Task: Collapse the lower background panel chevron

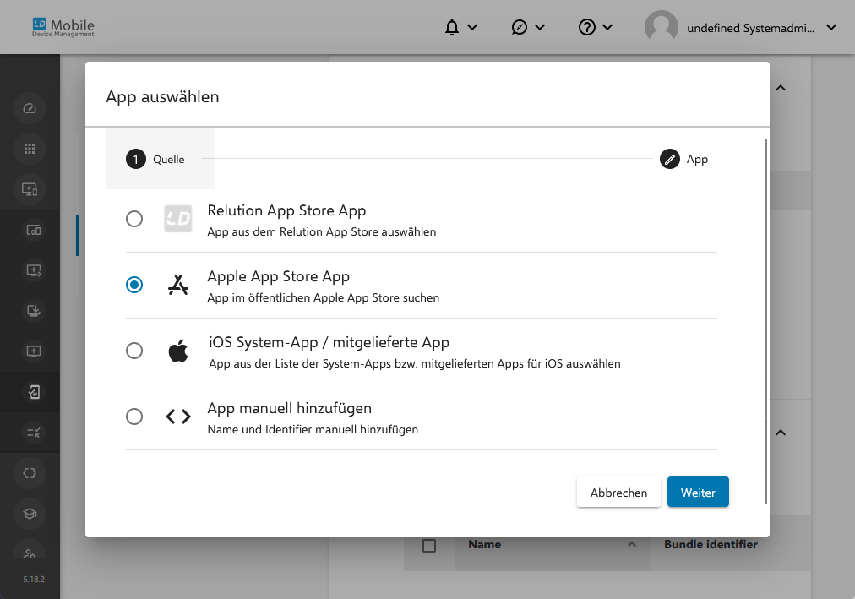Action: (x=781, y=433)
